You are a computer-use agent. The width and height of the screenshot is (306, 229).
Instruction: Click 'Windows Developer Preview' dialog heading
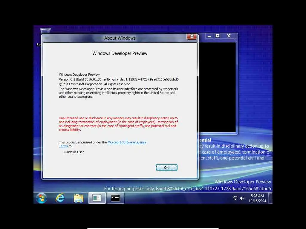pos(120,53)
